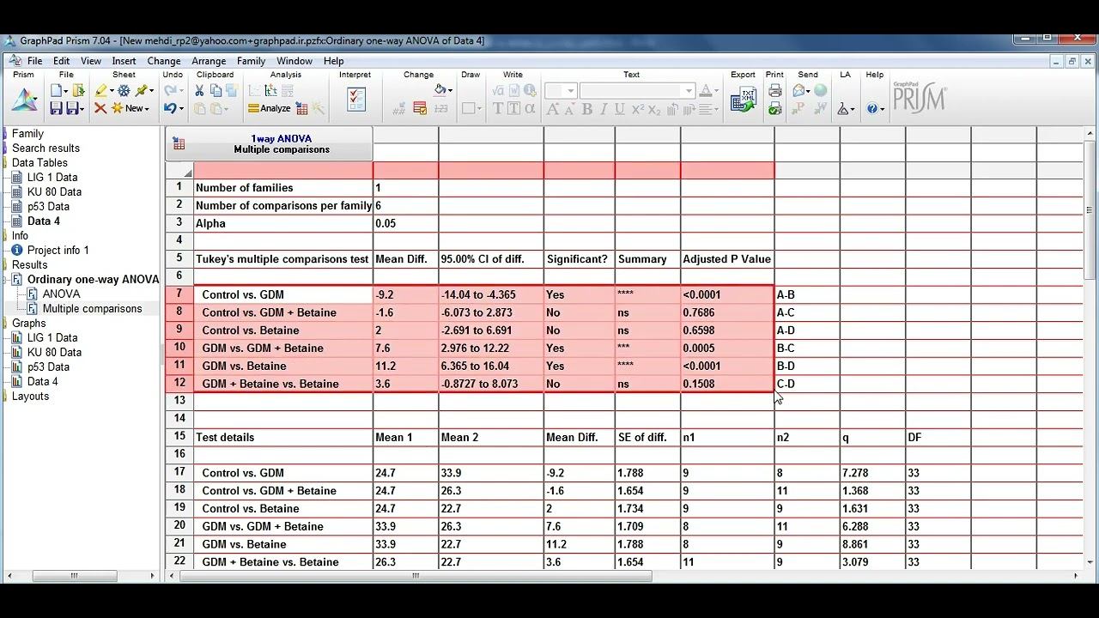Click the Print printer icon
The height and width of the screenshot is (618, 1099).
775,90
